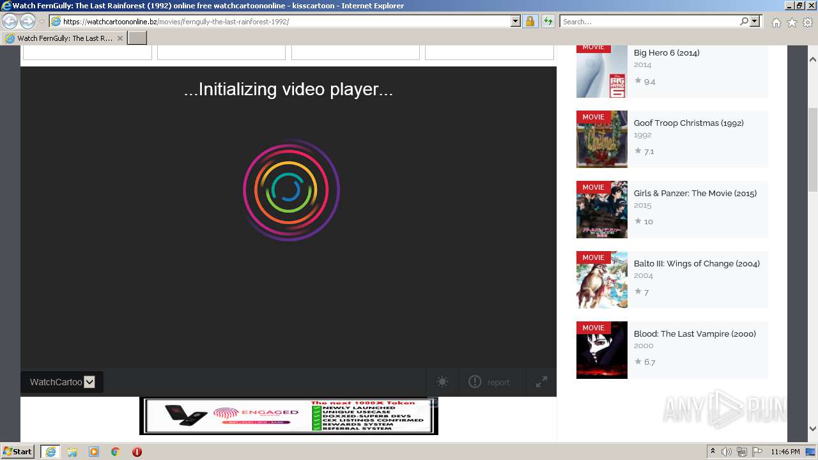
Task: Click the 9.4 star rating for Big Hero 6
Action: (645, 81)
